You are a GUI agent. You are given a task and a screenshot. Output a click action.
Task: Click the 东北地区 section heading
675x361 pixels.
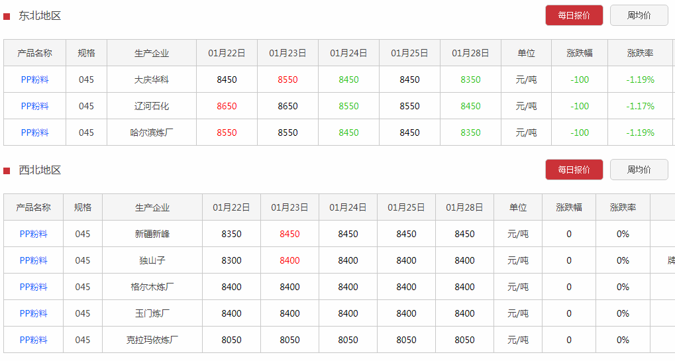click(40, 16)
